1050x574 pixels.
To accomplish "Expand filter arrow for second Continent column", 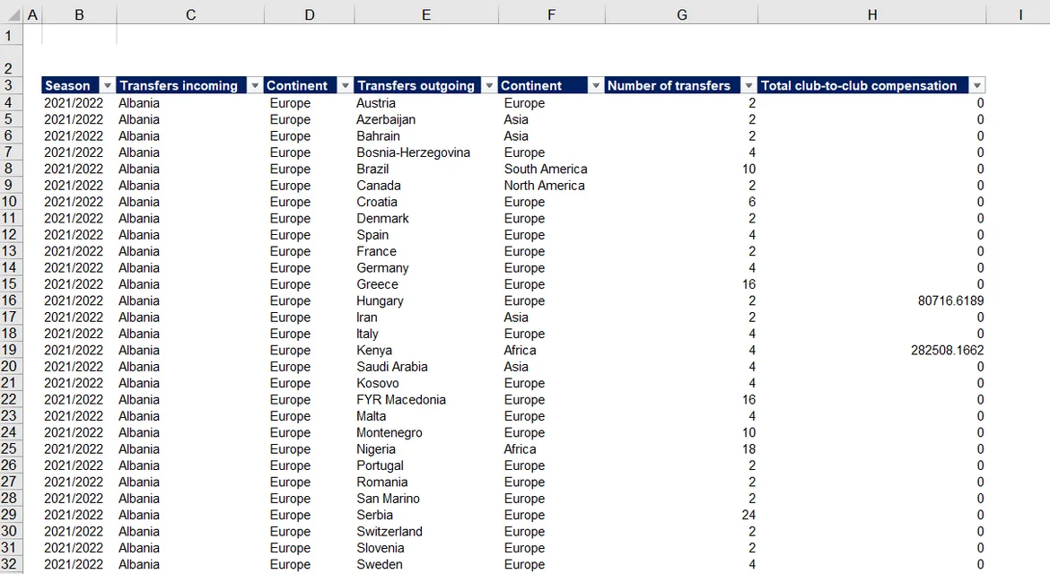I will (x=596, y=86).
